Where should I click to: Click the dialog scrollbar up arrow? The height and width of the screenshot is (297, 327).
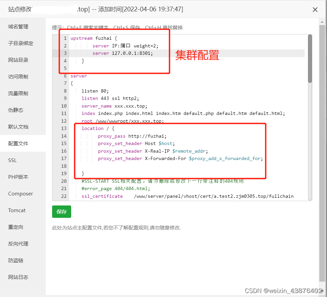click(x=322, y=22)
